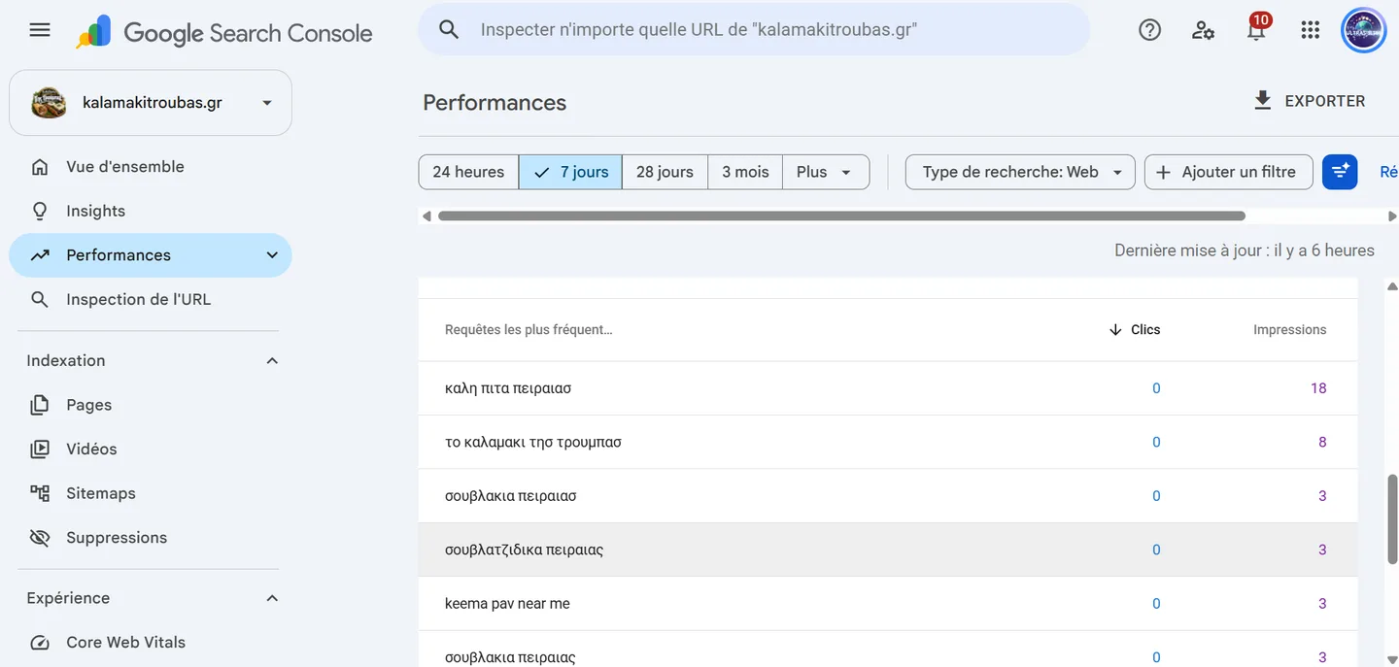Click the Sitemaps tree icon
This screenshot has height=667, width=1399.
tap(40, 493)
